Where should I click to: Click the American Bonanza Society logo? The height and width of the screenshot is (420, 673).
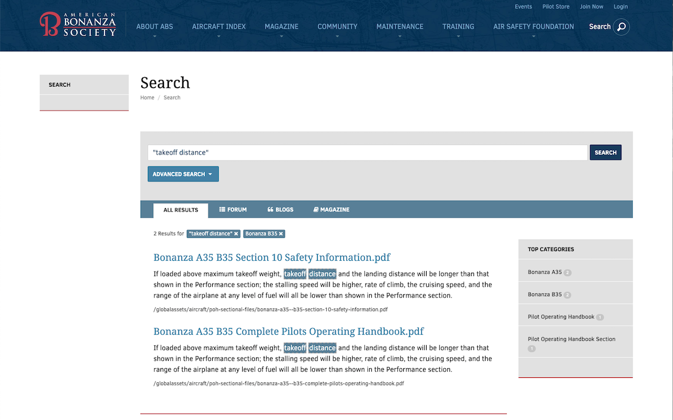[78, 25]
